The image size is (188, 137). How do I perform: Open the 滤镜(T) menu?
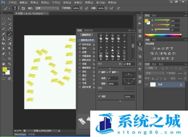(78, 2)
